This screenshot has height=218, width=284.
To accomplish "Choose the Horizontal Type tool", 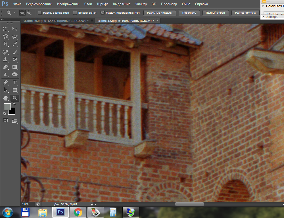I will tap(15, 83).
